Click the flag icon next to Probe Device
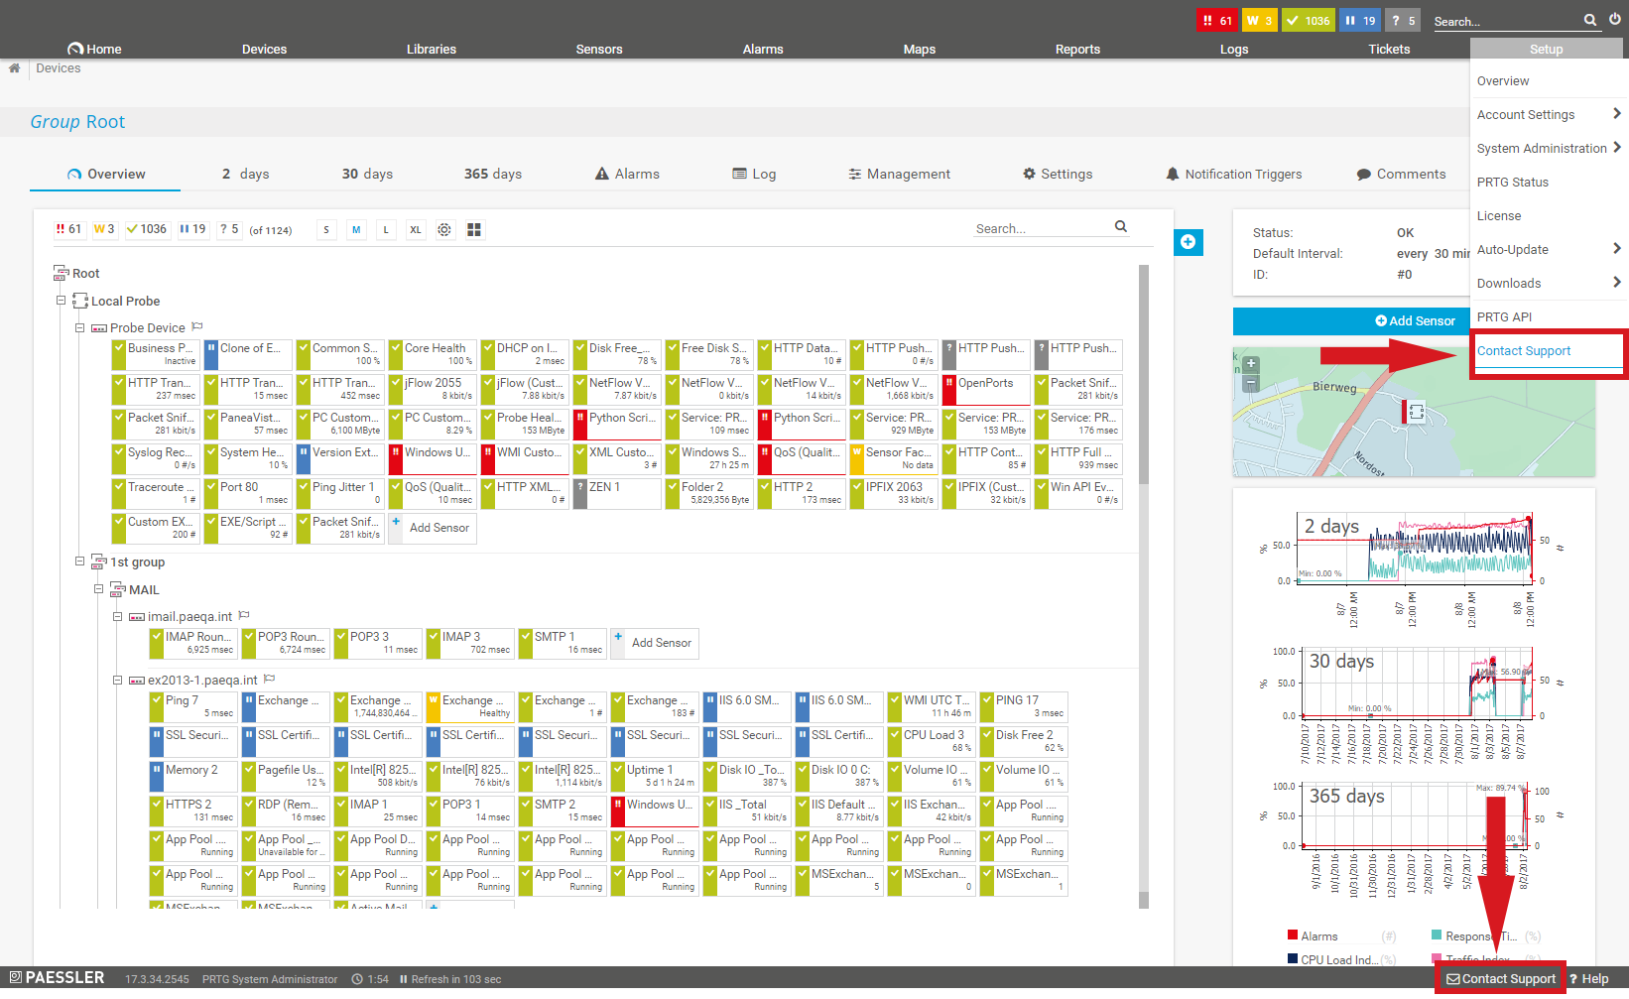The width and height of the screenshot is (1629, 999). pyautogui.click(x=197, y=326)
